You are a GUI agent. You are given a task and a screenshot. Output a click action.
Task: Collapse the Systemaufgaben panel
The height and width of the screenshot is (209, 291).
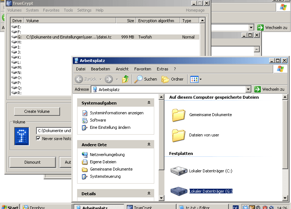pos(149,103)
